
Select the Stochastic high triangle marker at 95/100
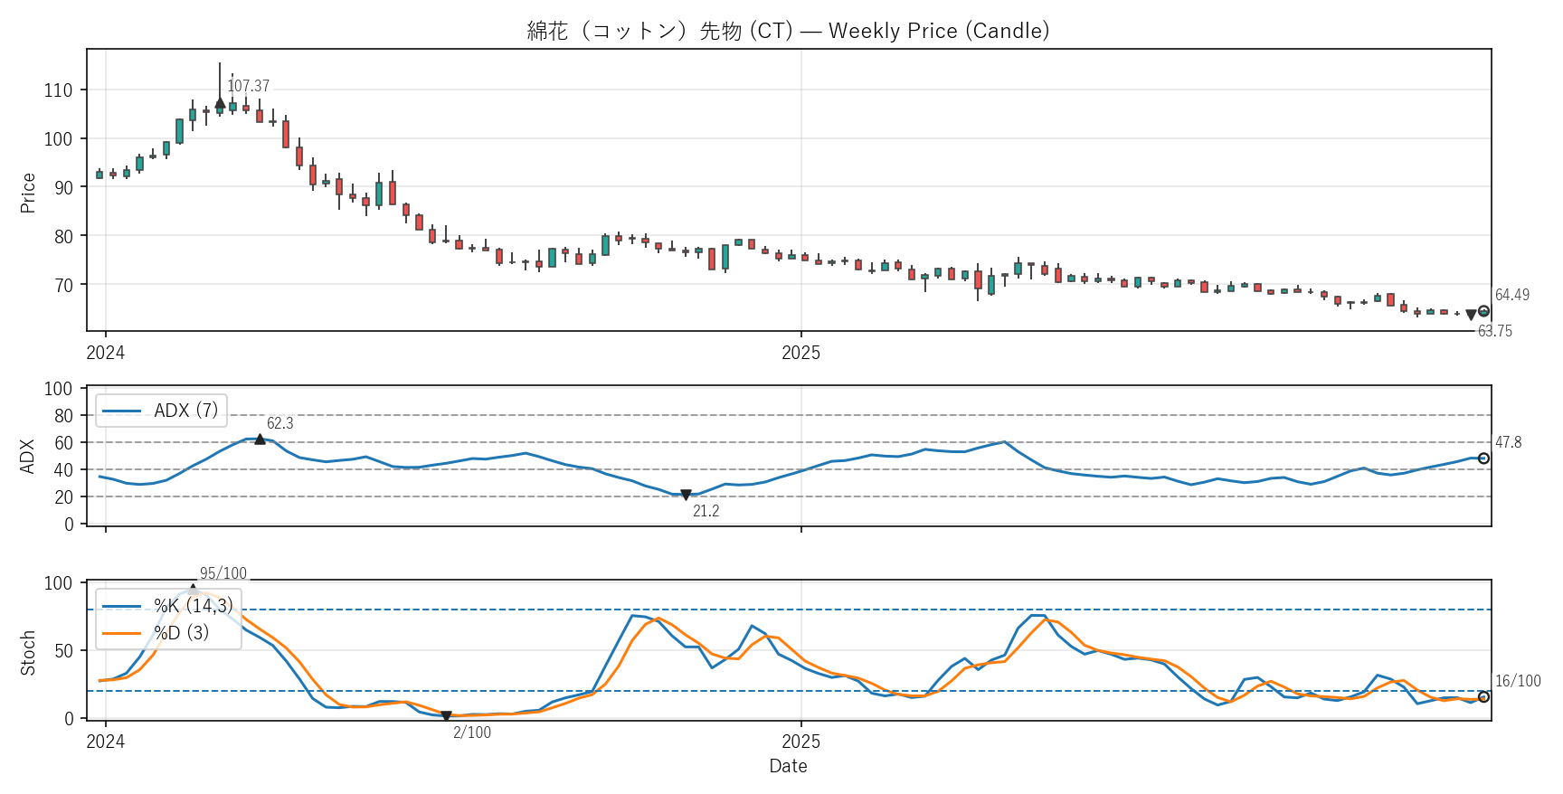(193, 590)
